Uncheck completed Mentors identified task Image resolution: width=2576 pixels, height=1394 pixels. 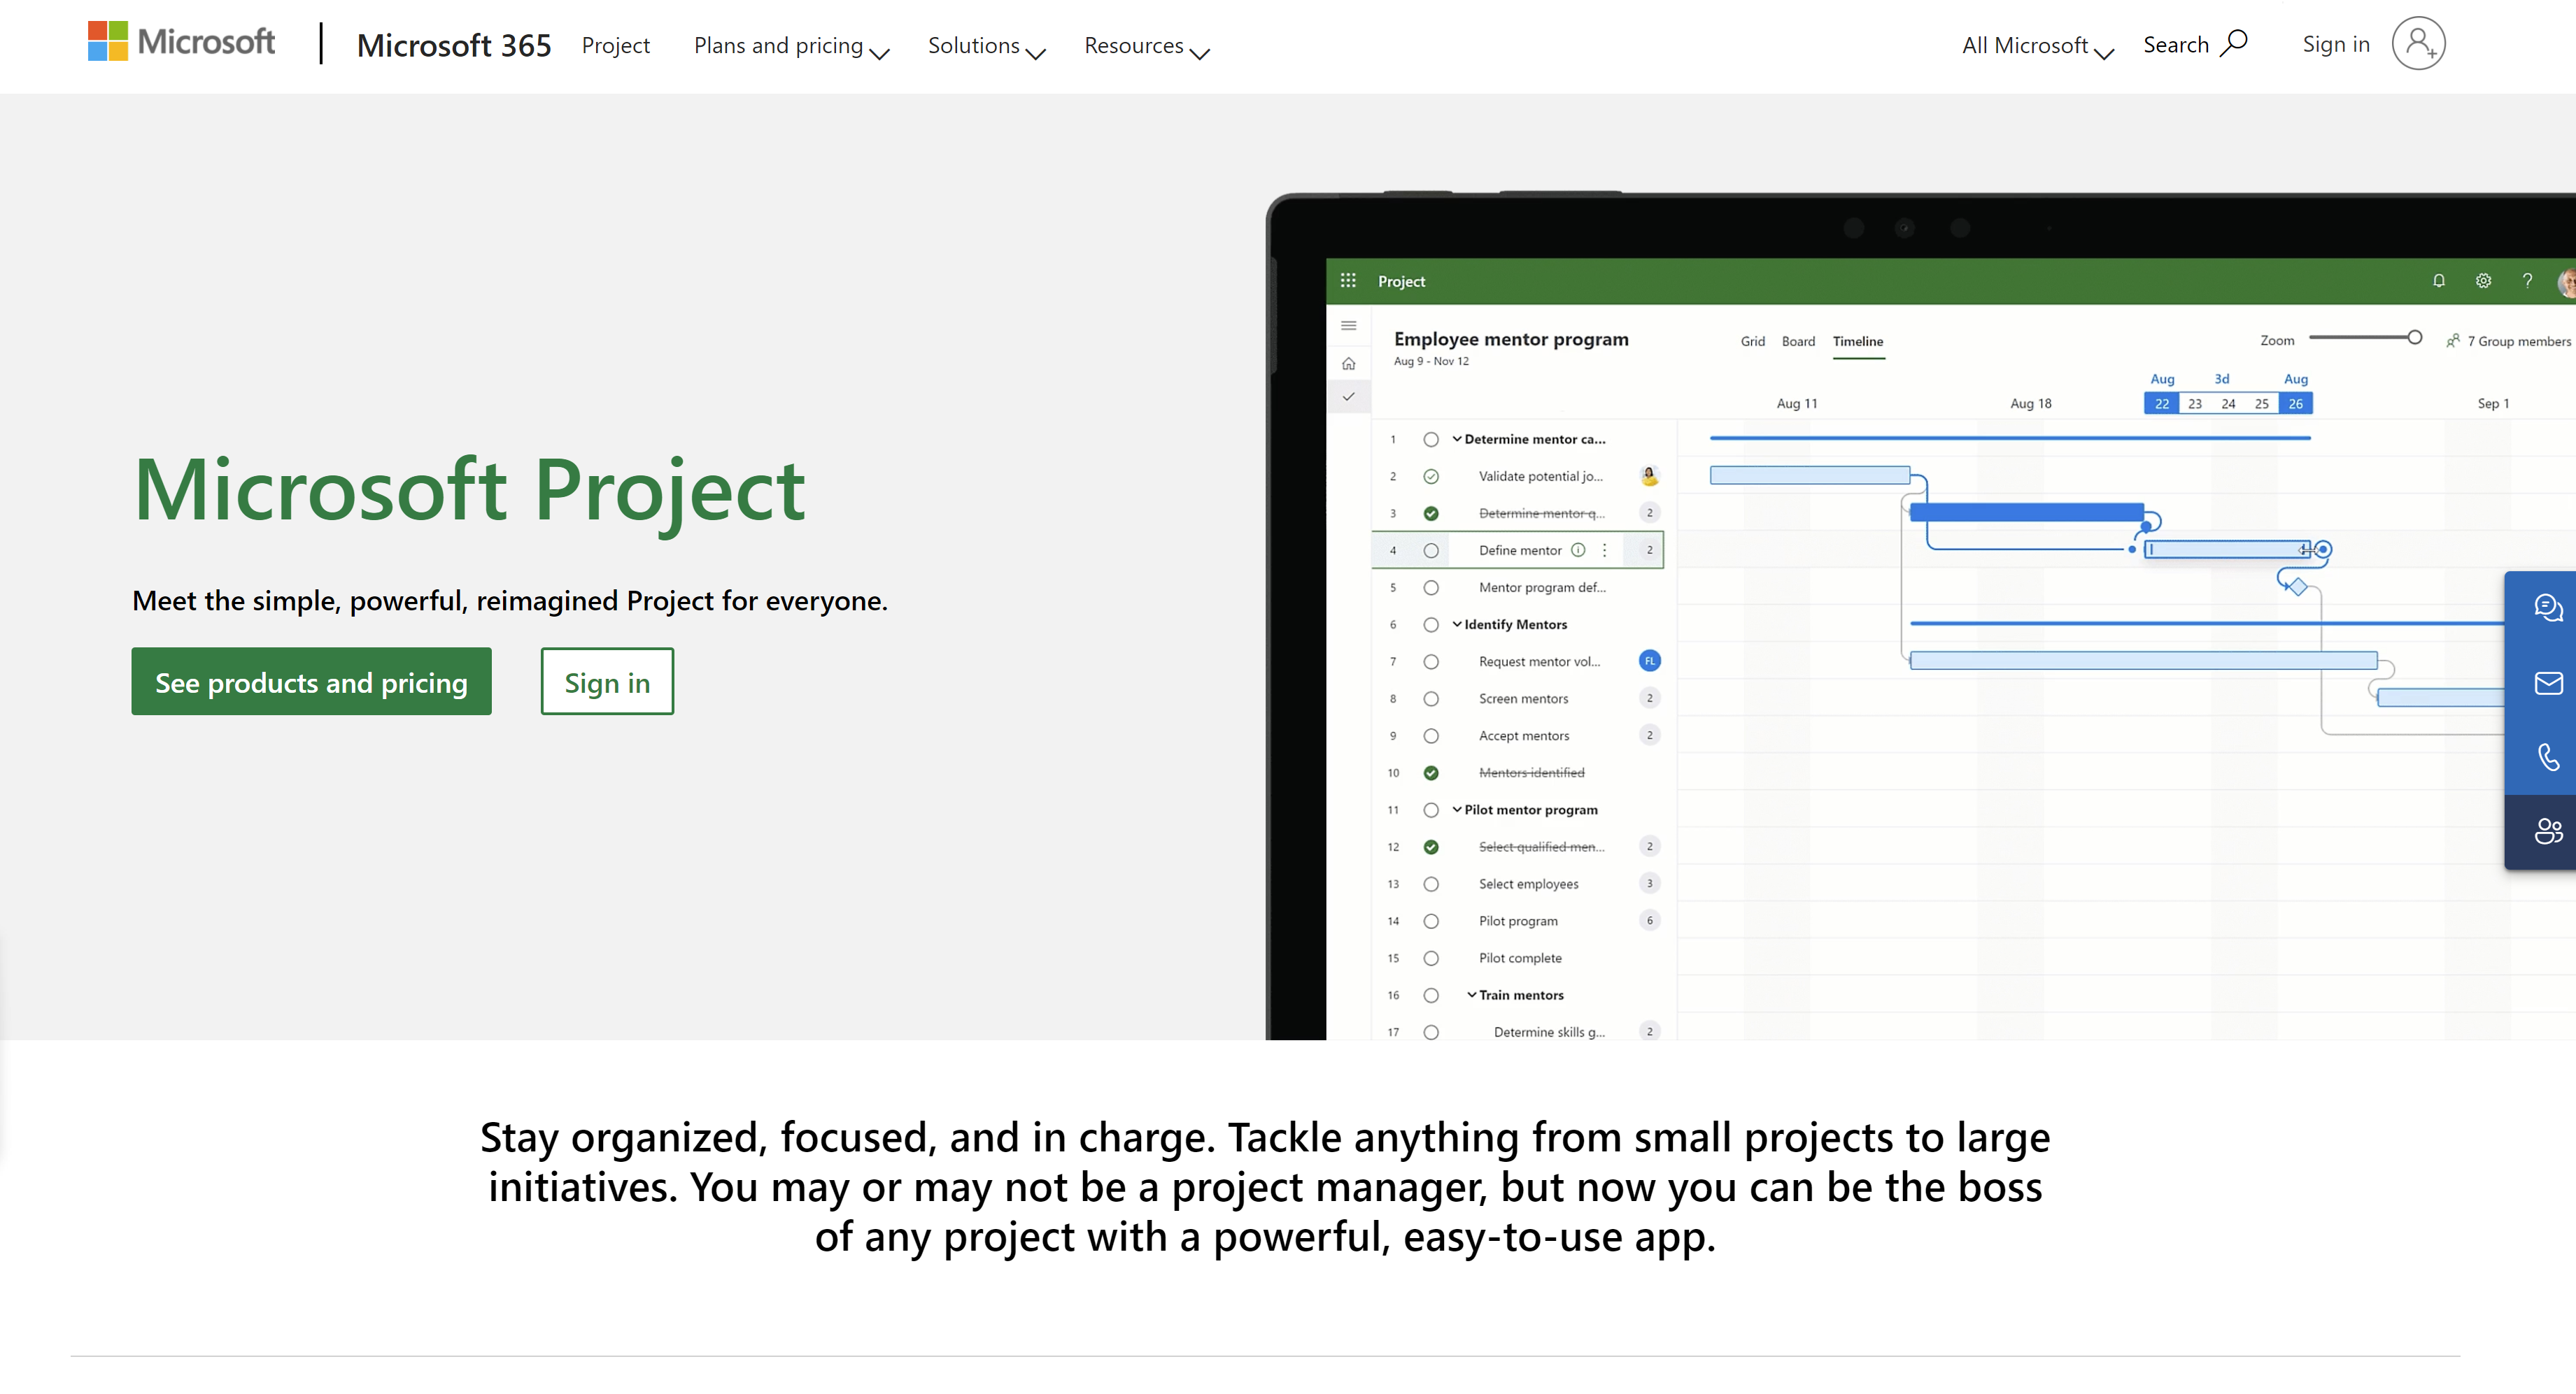coord(1431,773)
